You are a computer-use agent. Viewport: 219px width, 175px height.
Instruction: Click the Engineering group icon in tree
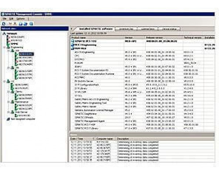click(8, 47)
